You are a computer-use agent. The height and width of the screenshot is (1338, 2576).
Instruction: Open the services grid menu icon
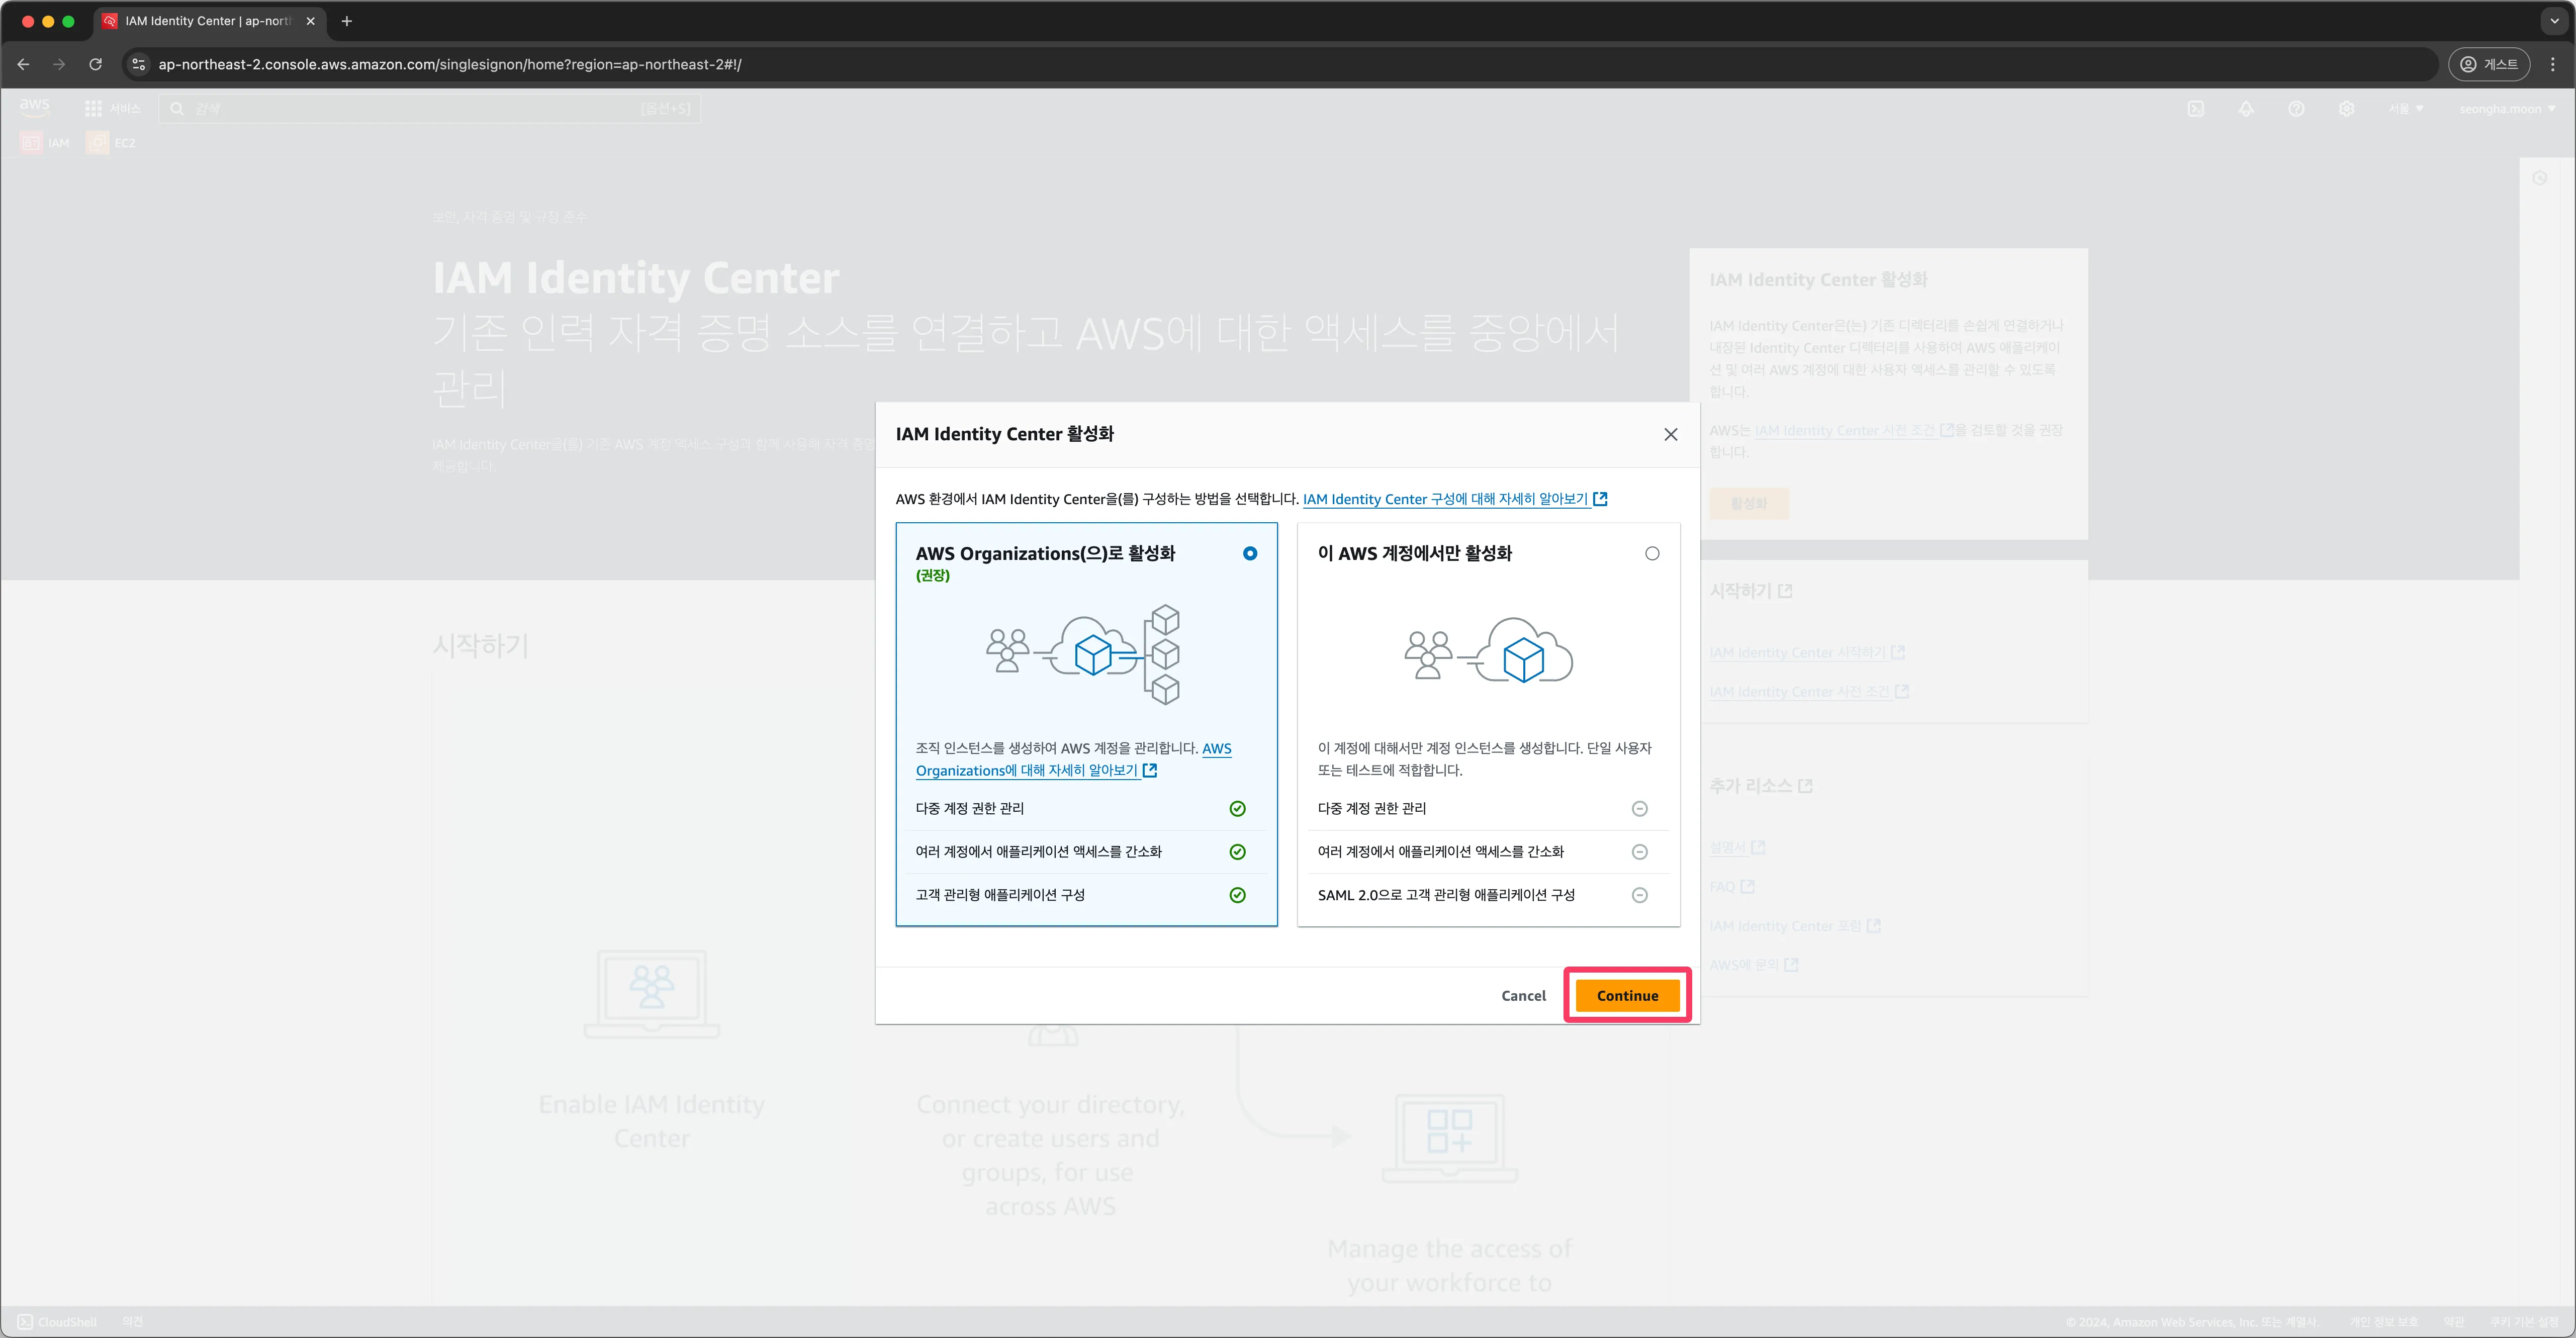click(93, 108)
